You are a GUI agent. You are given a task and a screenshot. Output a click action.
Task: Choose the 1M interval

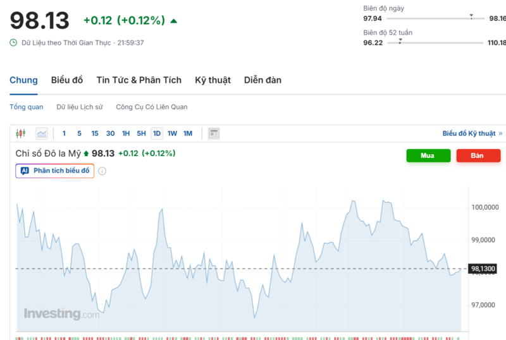coord(188,133)
